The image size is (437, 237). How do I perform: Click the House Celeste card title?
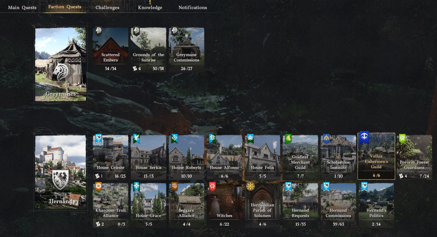point(111,167)
